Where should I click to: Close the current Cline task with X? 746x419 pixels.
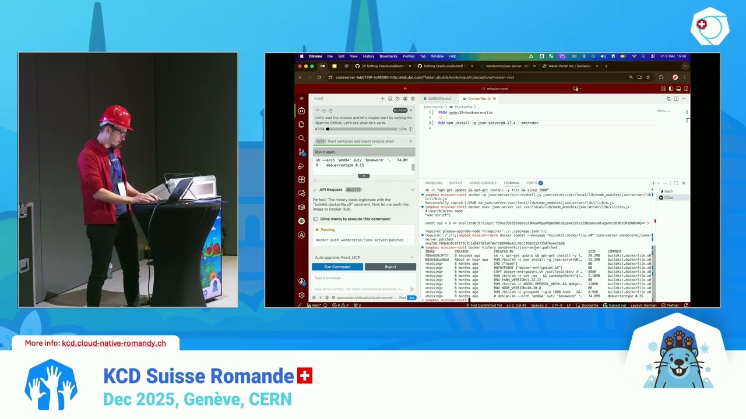tap(411, 110)
